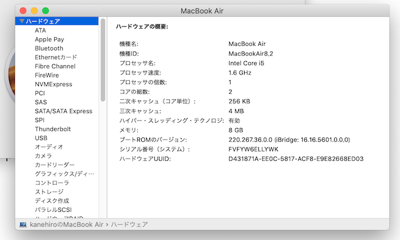Click the computer icon in path bar

23,225
